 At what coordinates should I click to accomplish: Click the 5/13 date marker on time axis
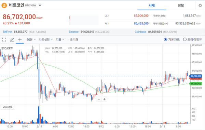point(162,127)
